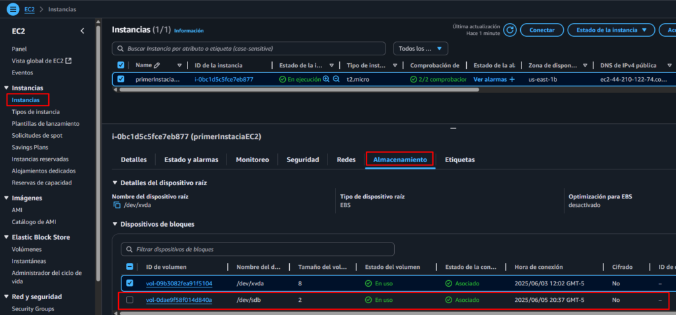Open Eventos in the sidebar
The height and width of the screenshot is (315, 676).
(22, 72)
